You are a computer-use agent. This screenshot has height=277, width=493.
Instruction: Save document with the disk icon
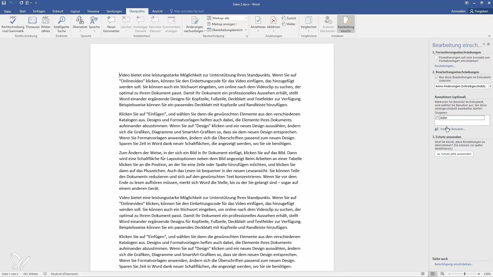pyautogui.click(x=4, y=3)
